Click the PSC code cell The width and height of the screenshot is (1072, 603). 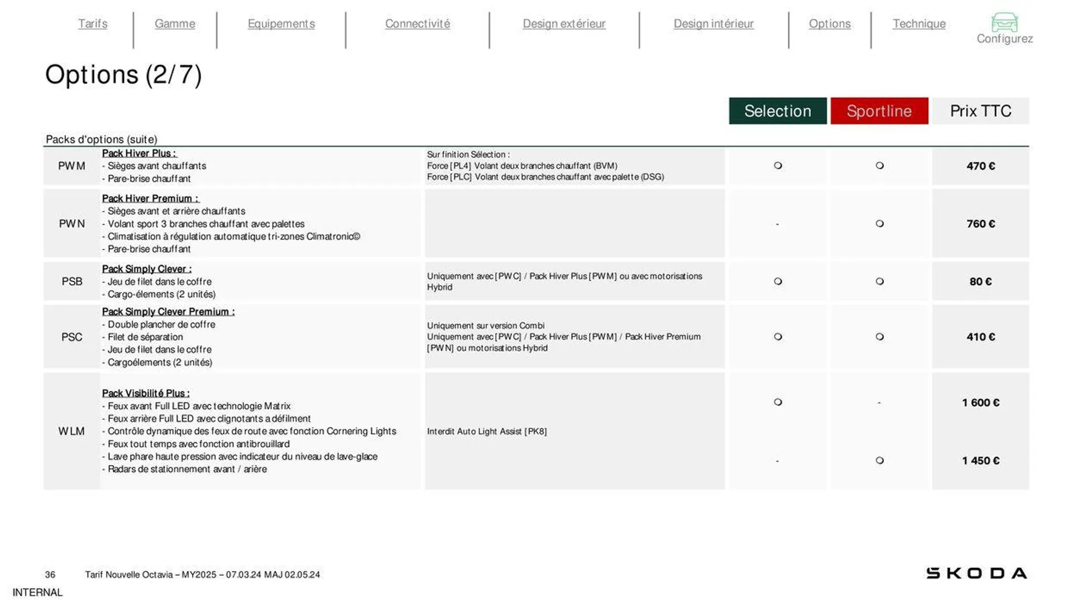(72, 337)
